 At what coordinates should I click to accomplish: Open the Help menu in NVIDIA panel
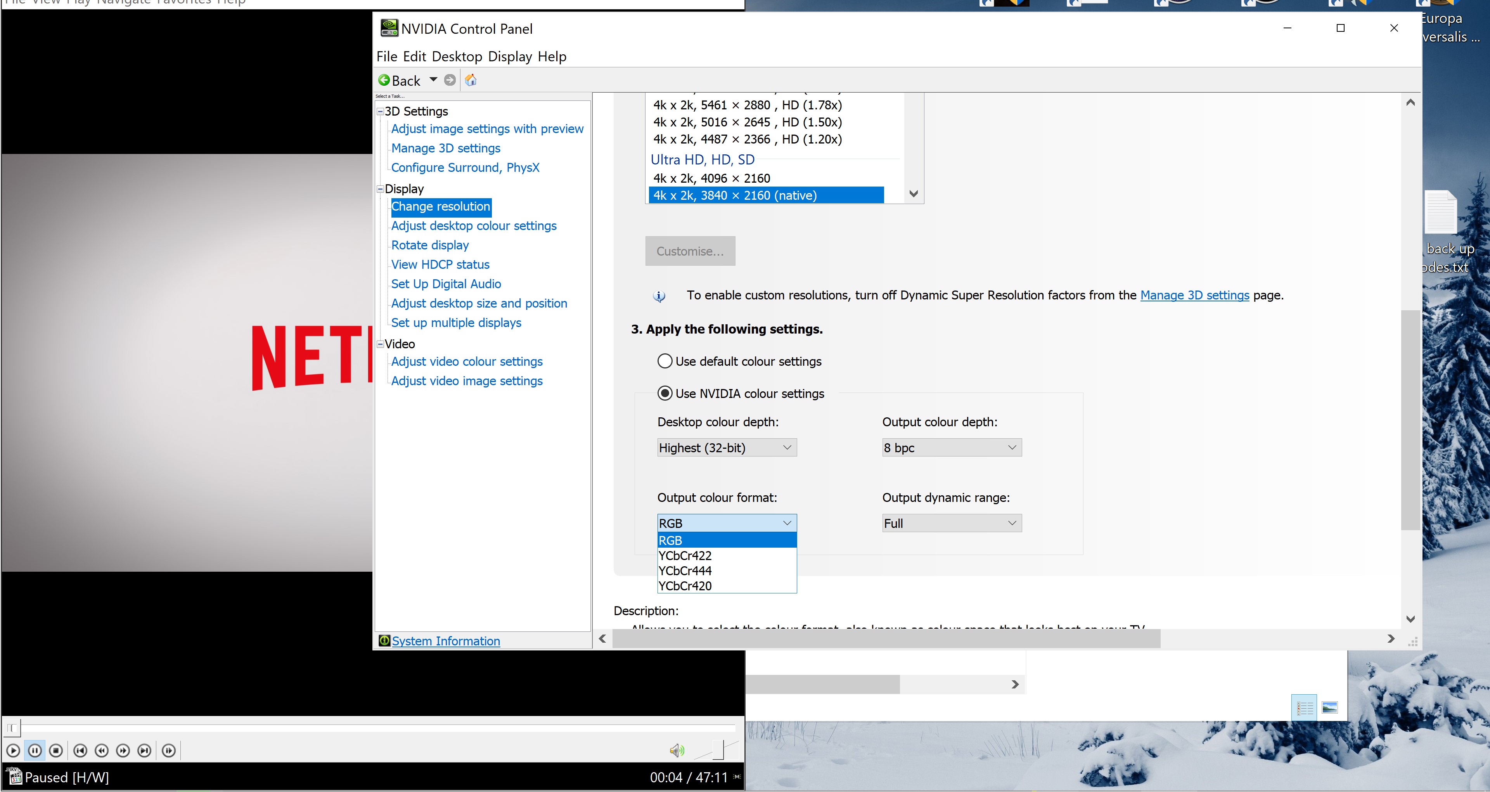click(x=552, y=57)
